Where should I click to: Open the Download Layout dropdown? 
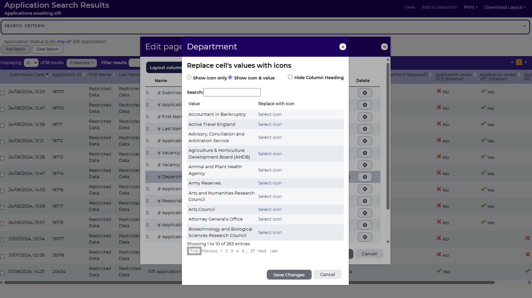tap(505, 7)
